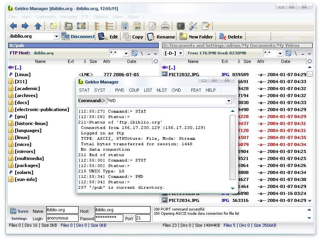This screenshot has height=240, width=320.
Task: Click the PICT2034.JPG image file icon
Action: pos(165,200)
